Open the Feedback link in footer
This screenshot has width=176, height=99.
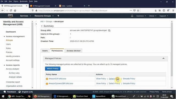(10, 92)
